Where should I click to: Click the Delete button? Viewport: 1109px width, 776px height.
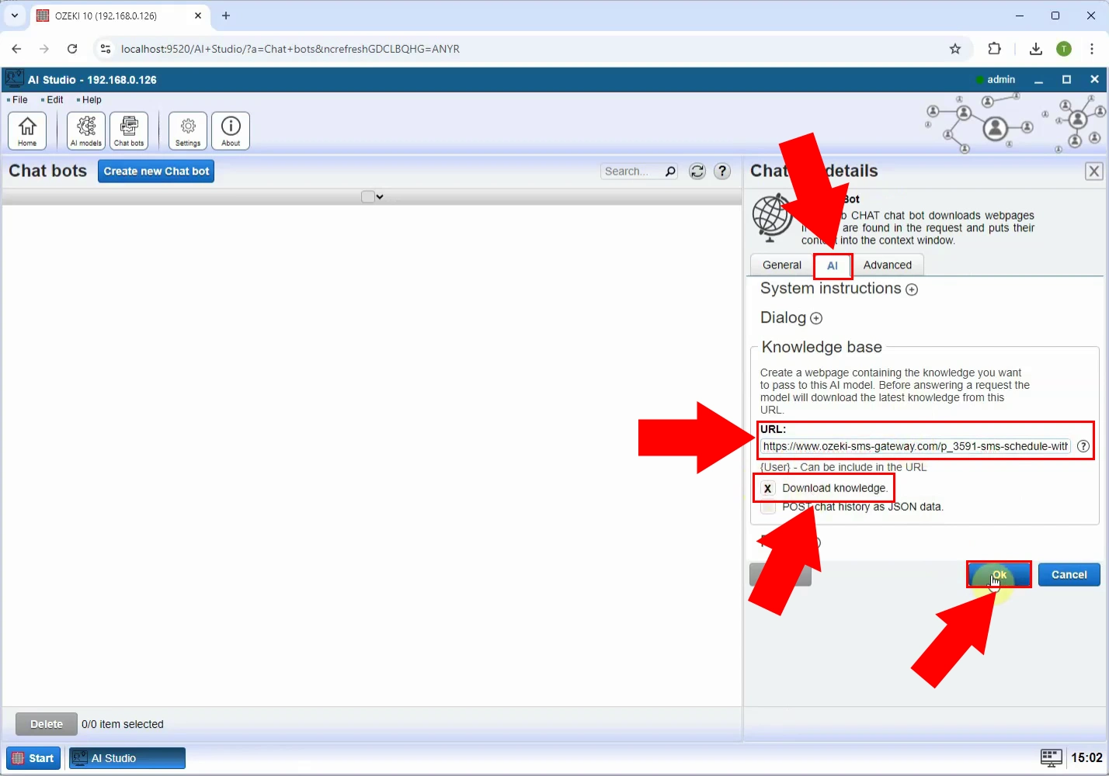coord(47,724)
